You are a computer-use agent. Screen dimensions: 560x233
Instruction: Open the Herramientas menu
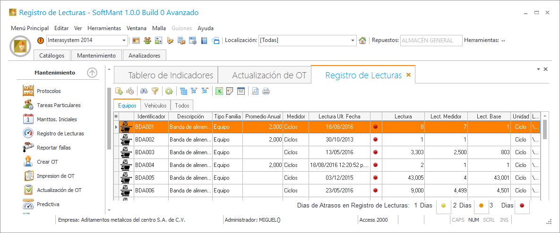coord(104,28)
